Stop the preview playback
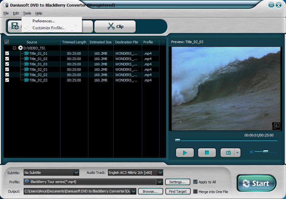Screen dimensions: 286x199 pyautogui.click(x=207, y=153)
